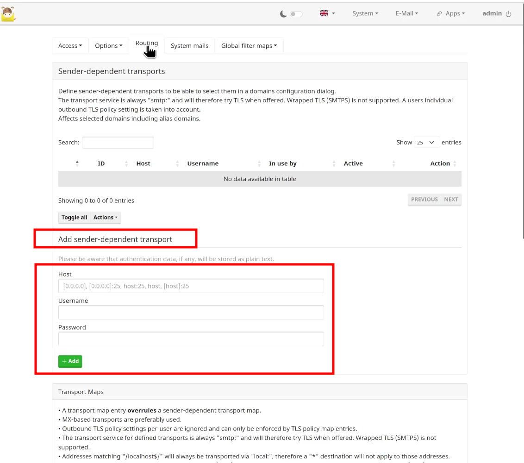
Task: Expand the Options tab dropdown
Action: click(x=109, y=45)
